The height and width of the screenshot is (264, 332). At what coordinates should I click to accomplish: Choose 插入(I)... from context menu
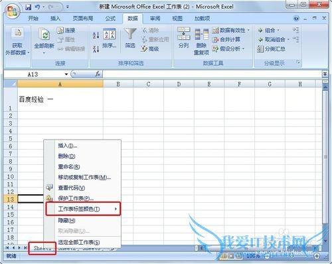coord(82,146)
